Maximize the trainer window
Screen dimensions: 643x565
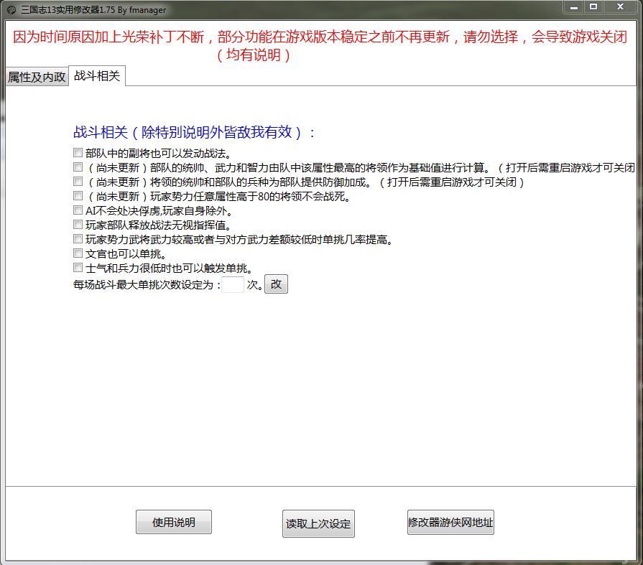[593, 7]
